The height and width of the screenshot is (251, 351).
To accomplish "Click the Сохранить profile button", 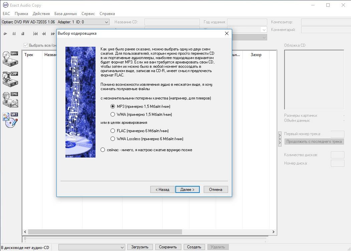I will (168, 247).
